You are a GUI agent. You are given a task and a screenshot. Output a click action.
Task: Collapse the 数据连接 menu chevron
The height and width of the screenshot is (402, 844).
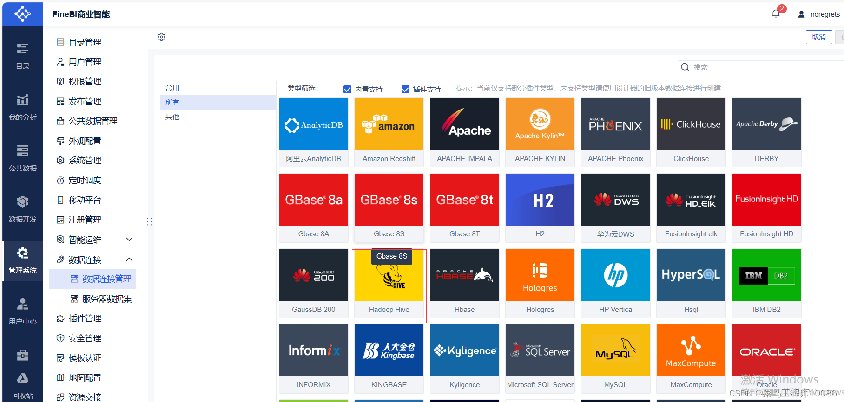pyautogui.click(x=129, y=259)
